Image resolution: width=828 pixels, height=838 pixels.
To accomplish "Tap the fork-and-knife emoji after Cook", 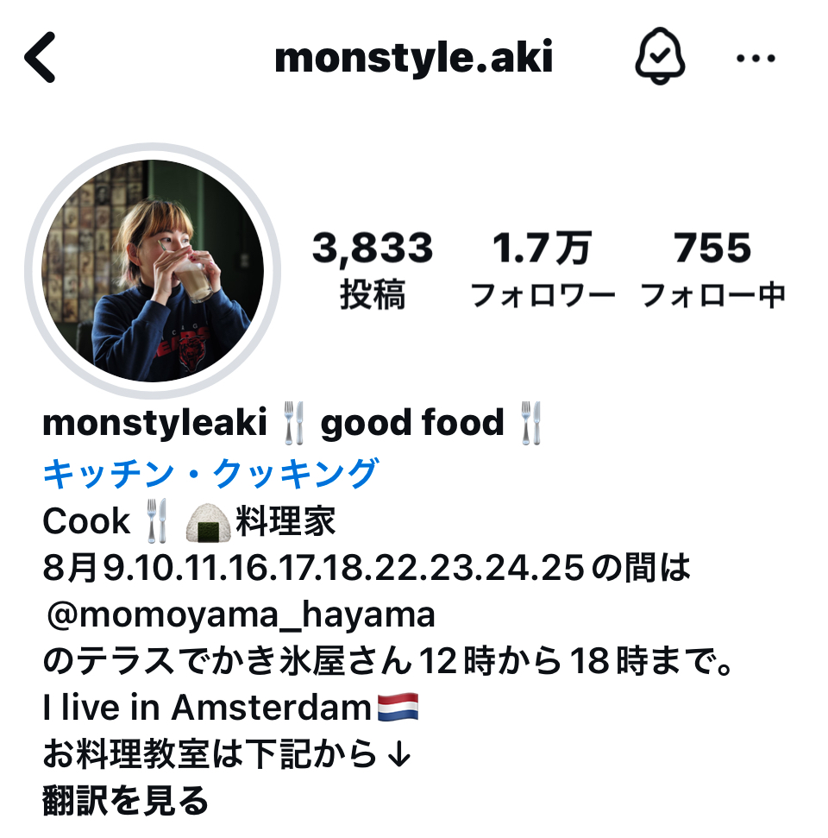I will tap(157, 521).
